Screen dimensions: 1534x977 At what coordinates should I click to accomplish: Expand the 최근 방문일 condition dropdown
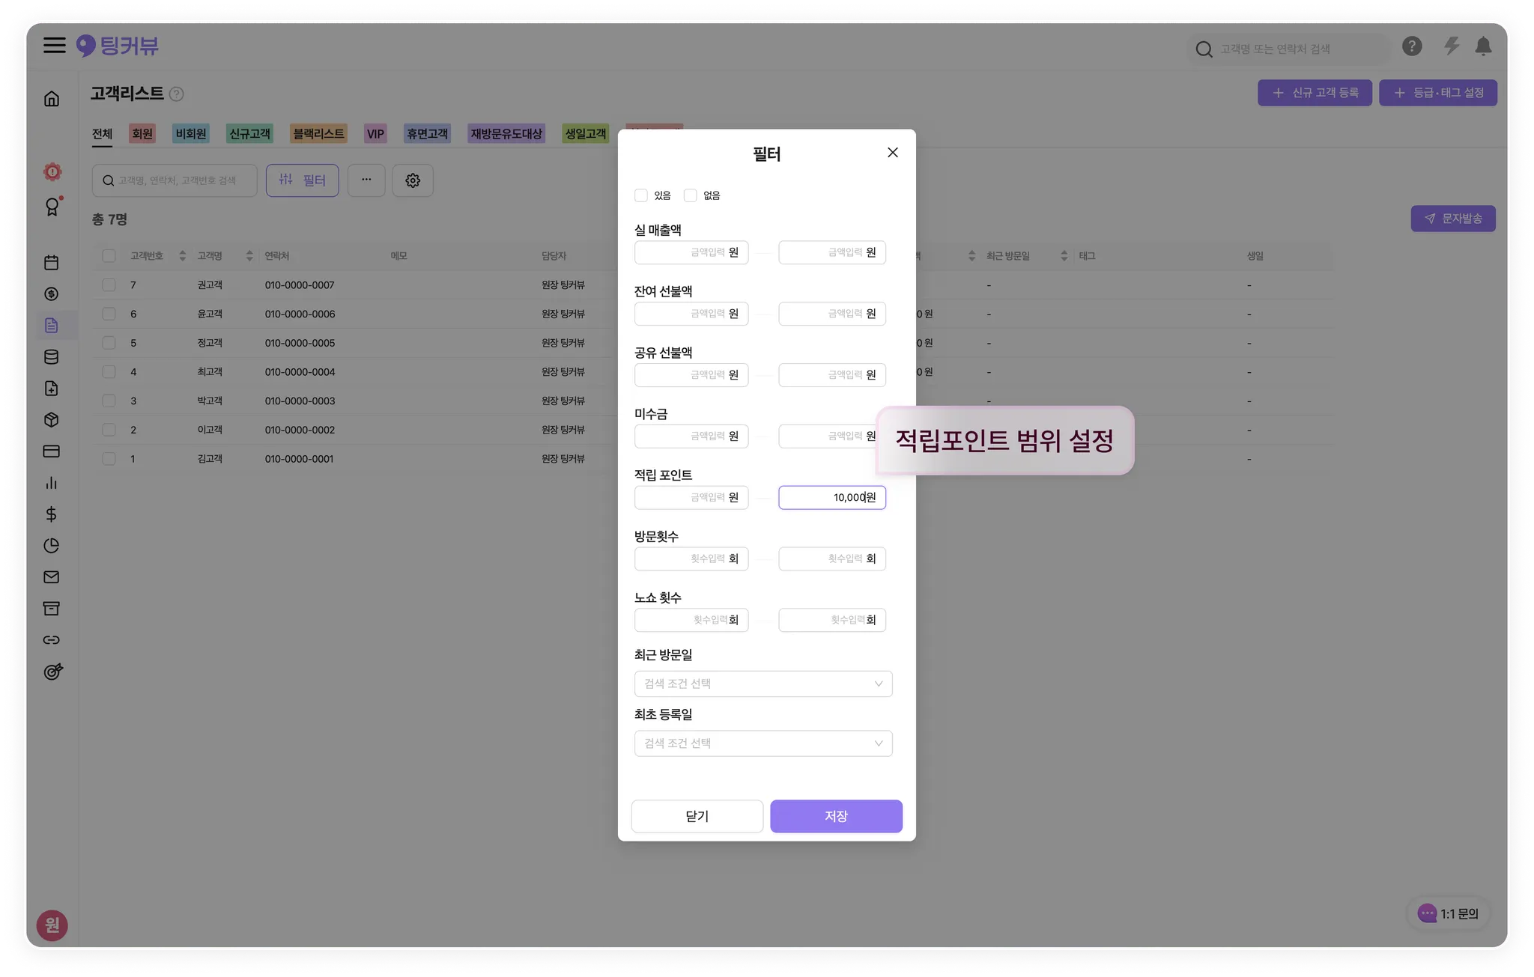point(763,684)
